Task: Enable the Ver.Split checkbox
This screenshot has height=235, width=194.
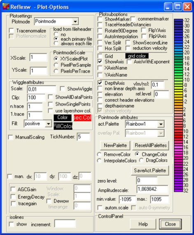Action: click(100, 42)
